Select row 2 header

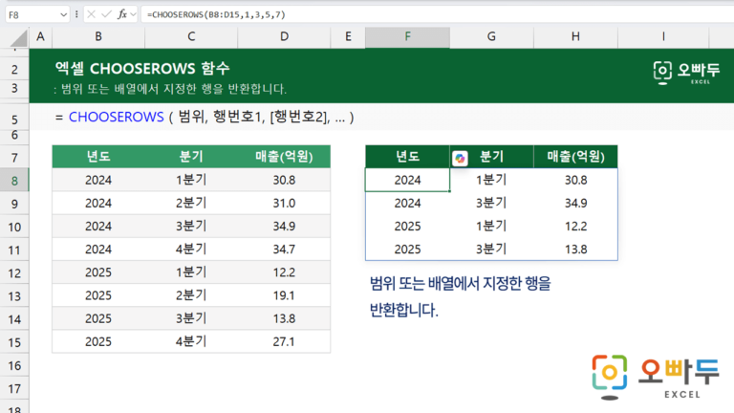pos(14,70)
